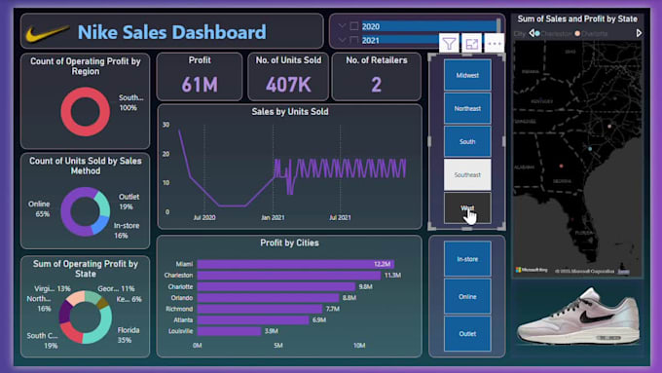The image size is (662, 373).
Task: Click the Microsoft Bing logo on the map
Action: point(532,270)
